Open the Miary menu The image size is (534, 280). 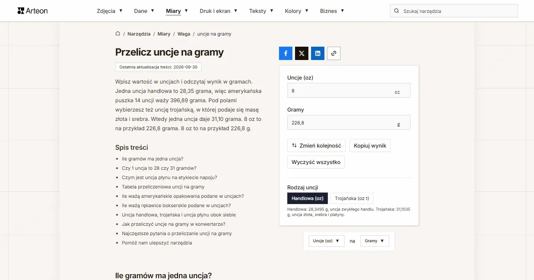coord(177,11)
